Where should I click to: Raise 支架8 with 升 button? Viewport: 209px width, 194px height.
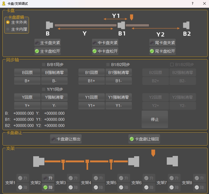199,178
